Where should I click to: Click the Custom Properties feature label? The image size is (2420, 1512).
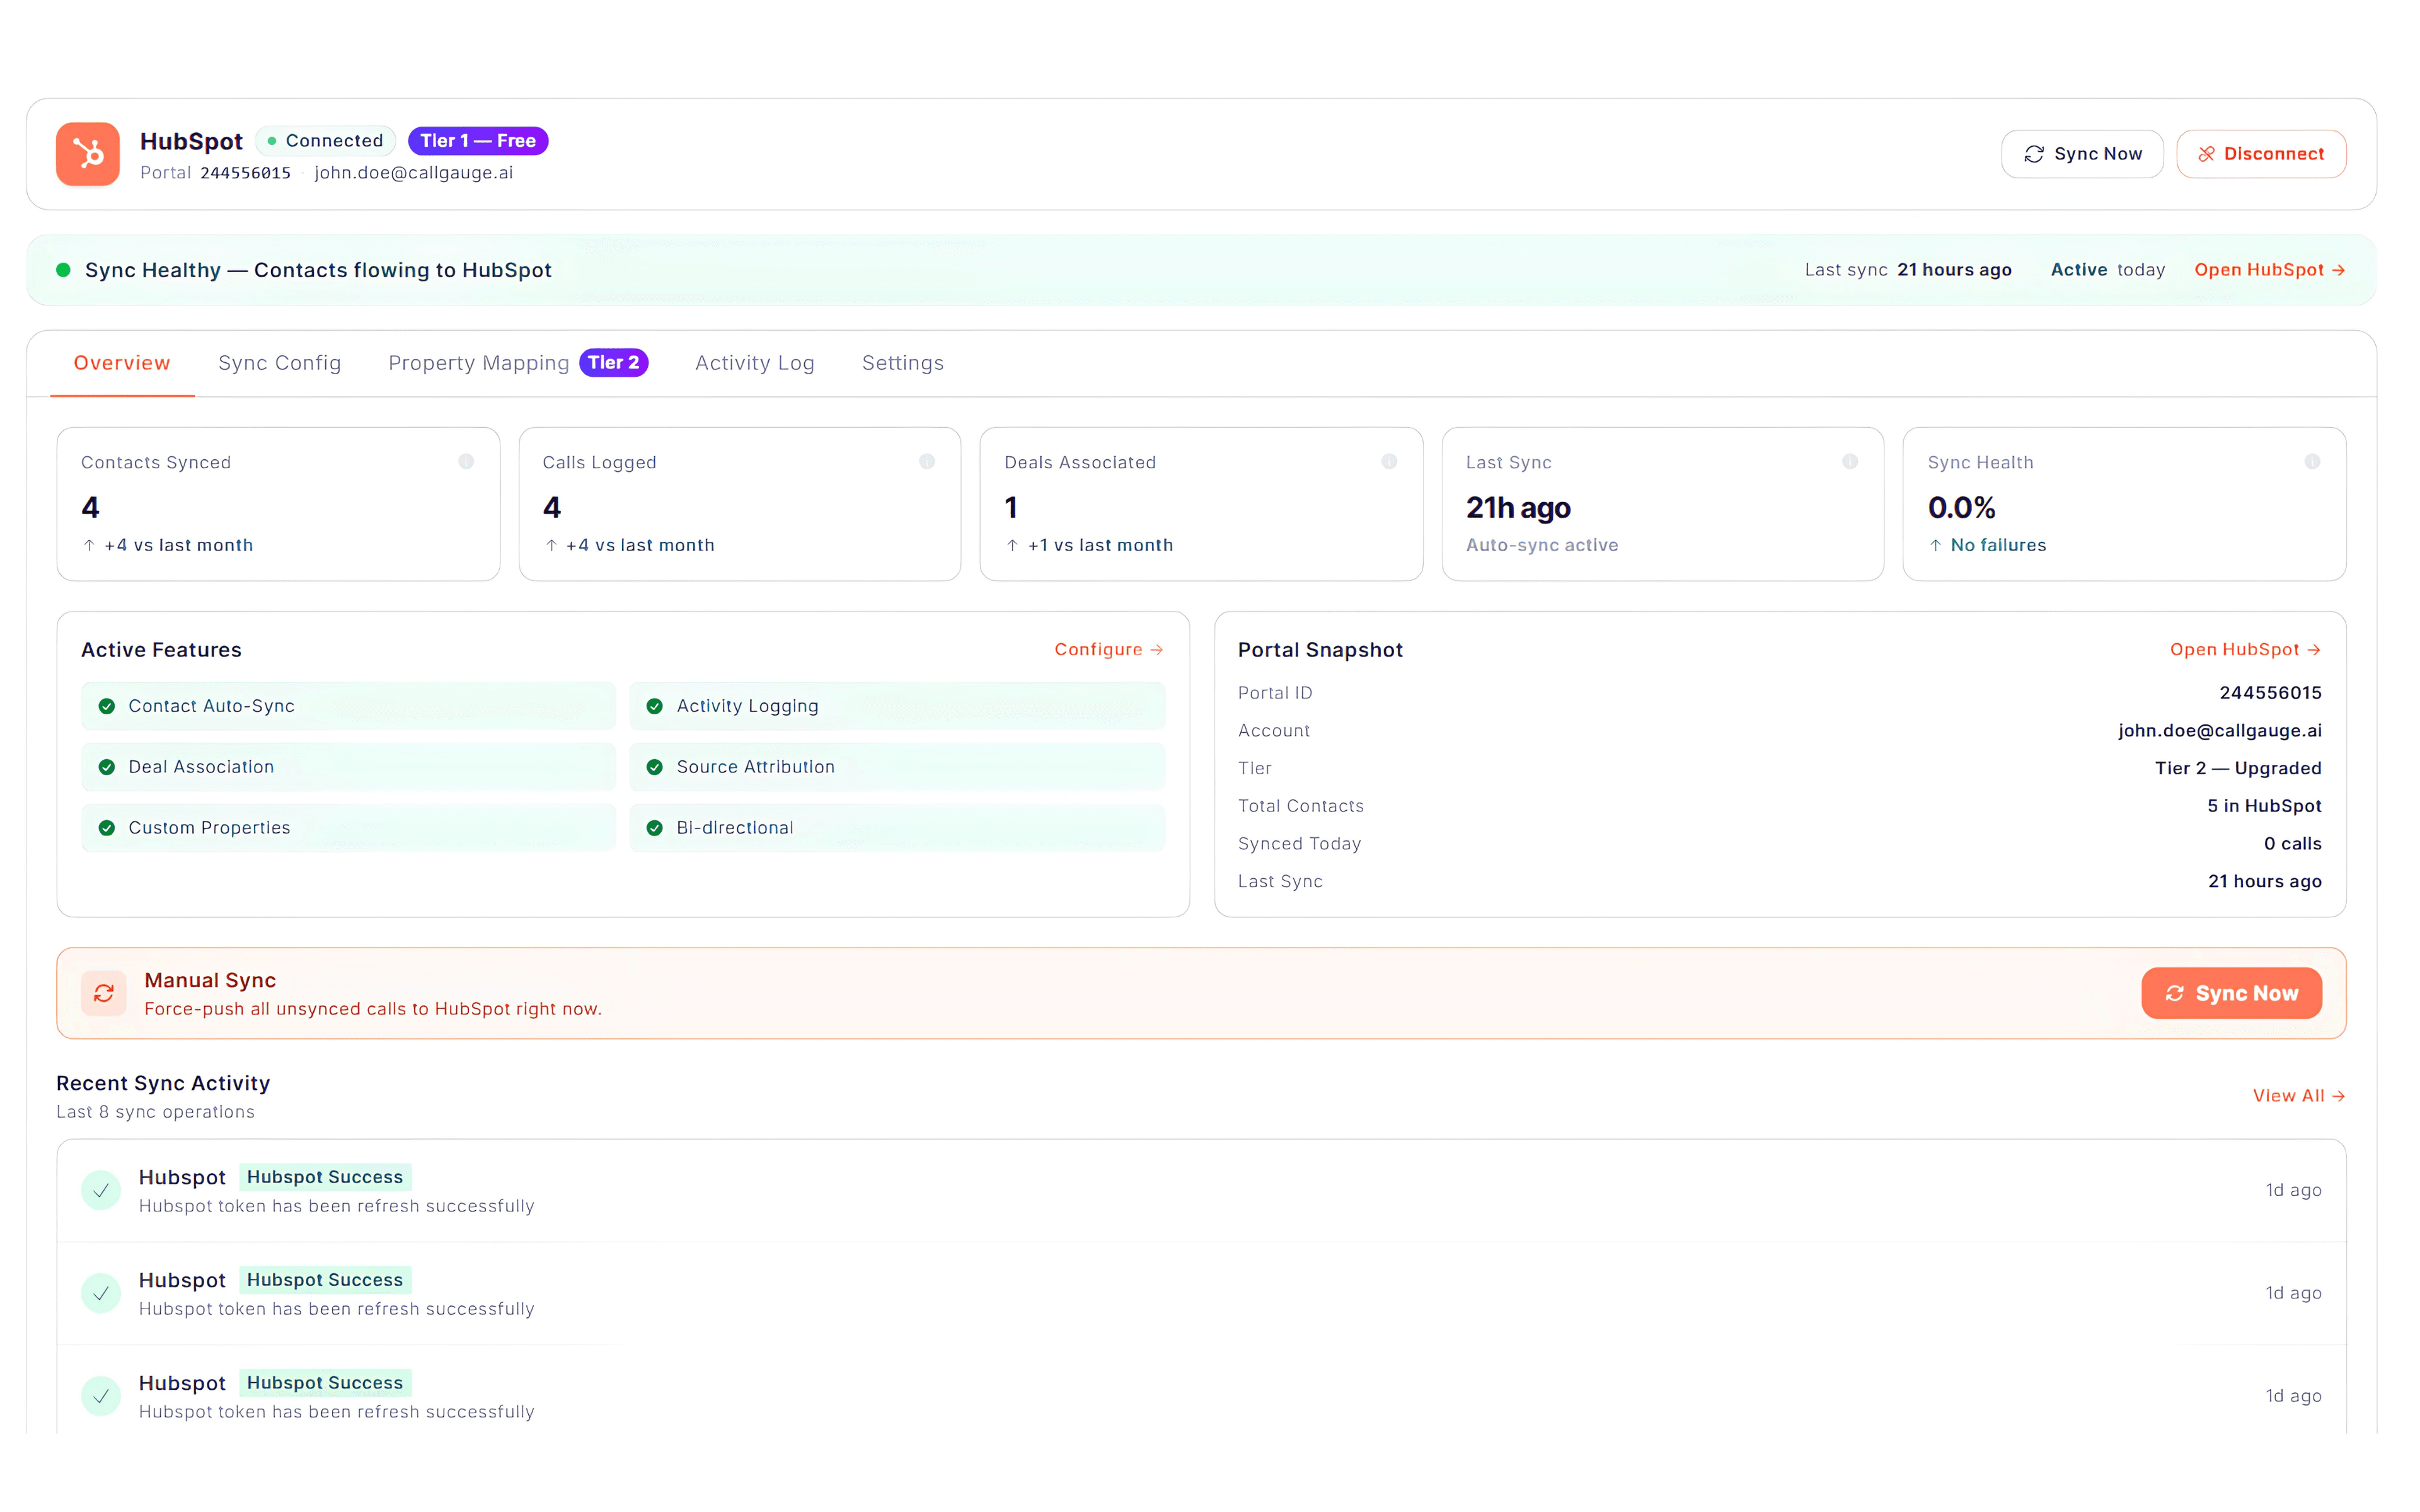[209, 828]
